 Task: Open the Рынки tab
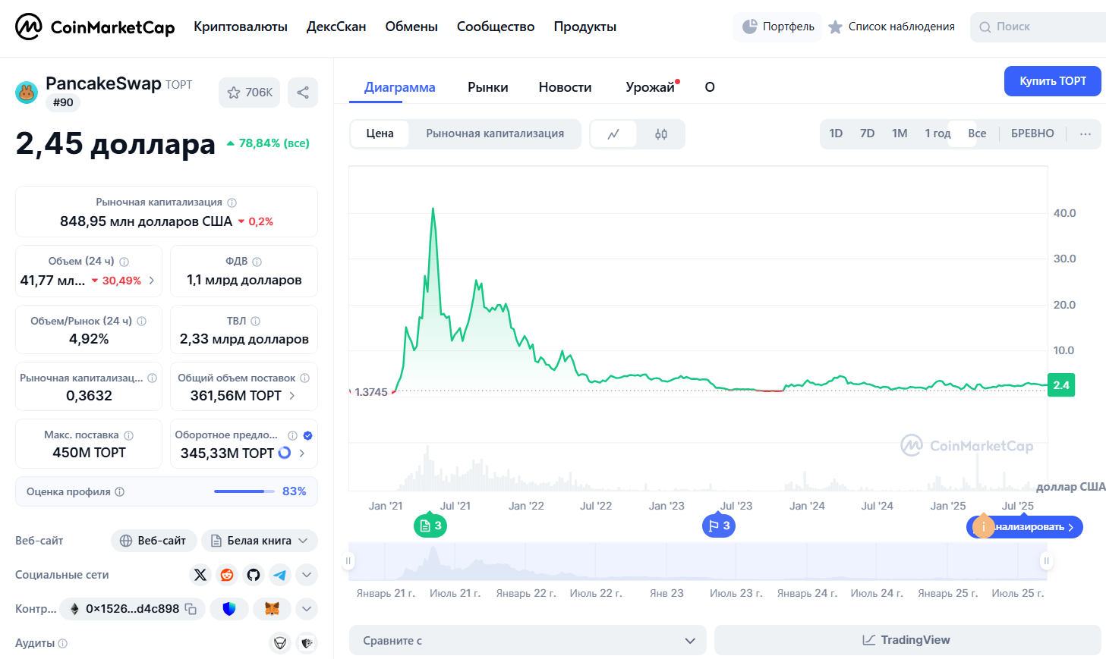coord(487,87)
